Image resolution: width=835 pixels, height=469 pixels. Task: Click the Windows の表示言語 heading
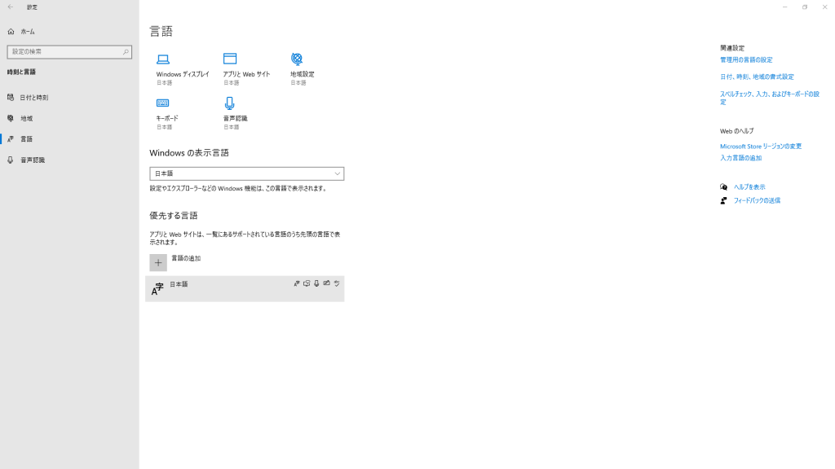pyautogui.click(x=189, y=153)
